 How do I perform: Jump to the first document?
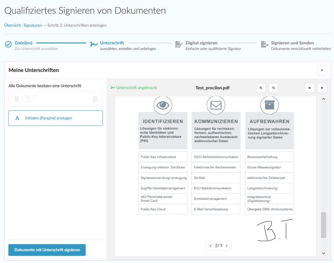pyautogui.click(x=309, y=88)
